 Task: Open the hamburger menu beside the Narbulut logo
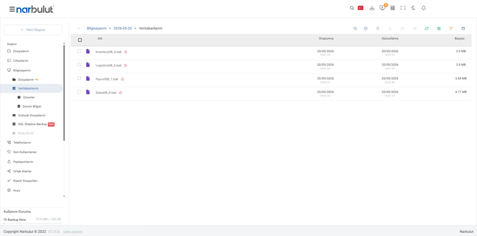12,9
